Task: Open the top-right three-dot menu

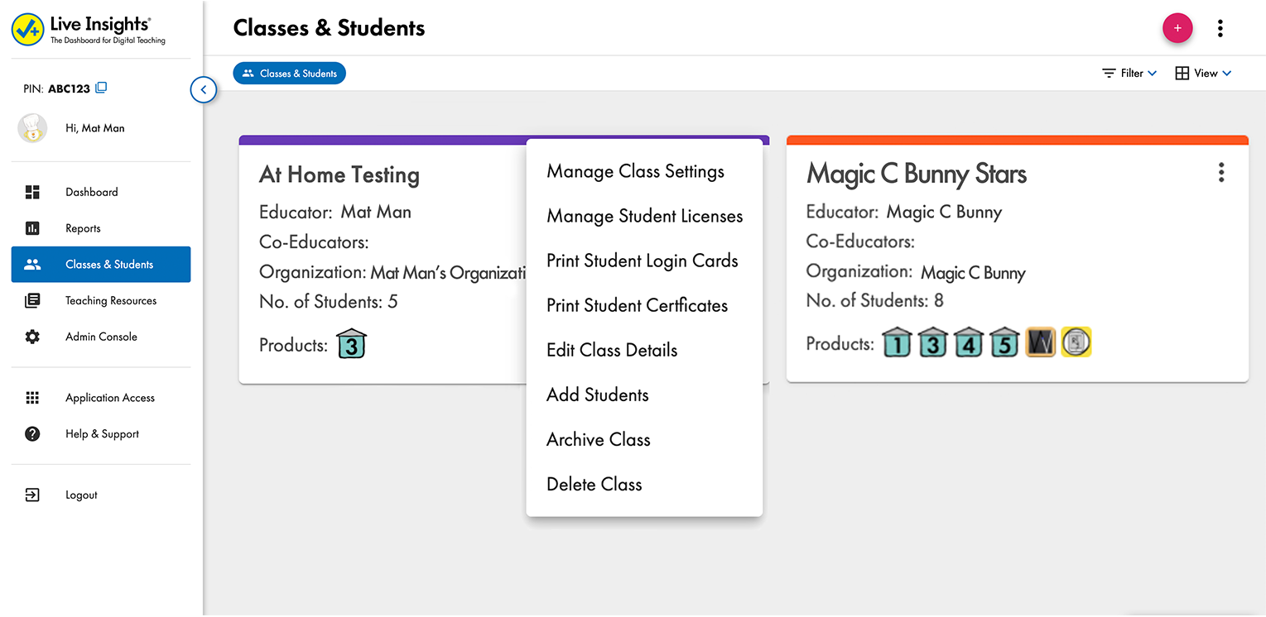Action: (1220, 29)
